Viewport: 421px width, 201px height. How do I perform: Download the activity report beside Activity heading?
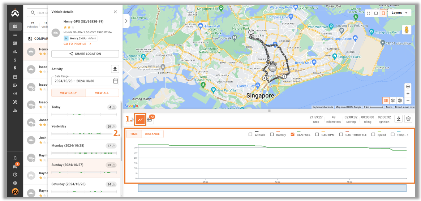(x=115, y=69)
